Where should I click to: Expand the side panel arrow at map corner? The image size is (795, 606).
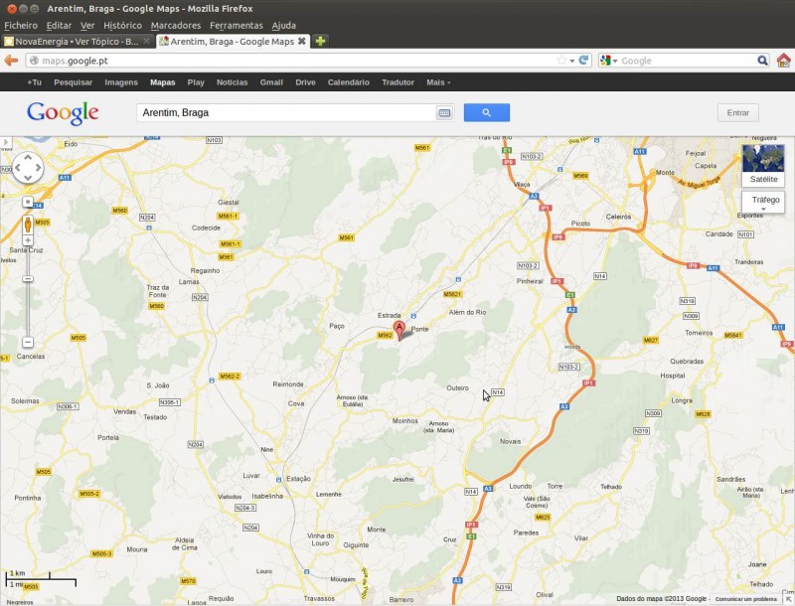(x=6, y=142)
